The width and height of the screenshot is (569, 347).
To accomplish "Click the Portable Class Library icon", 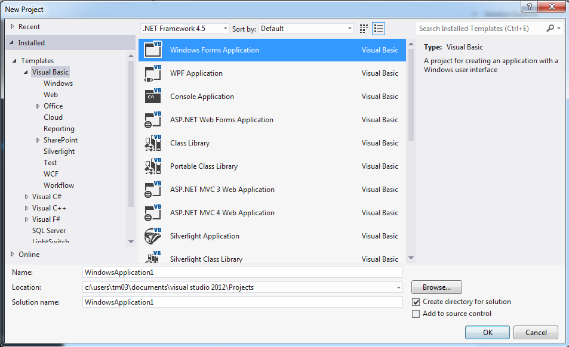I will 153,166.
